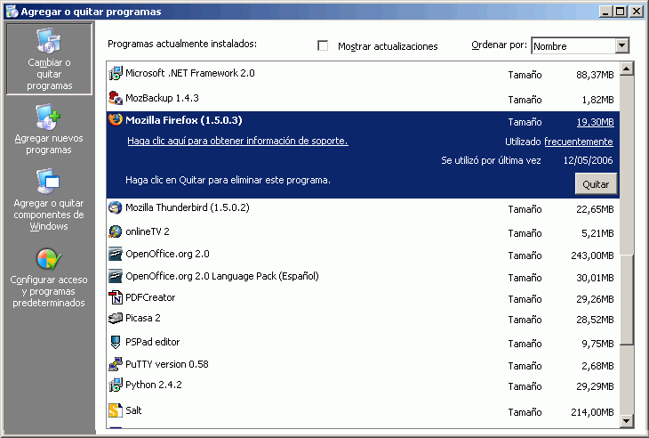Click the PDFCreator program icon
This screenshot has width=649, height=438.
(115, 298)
